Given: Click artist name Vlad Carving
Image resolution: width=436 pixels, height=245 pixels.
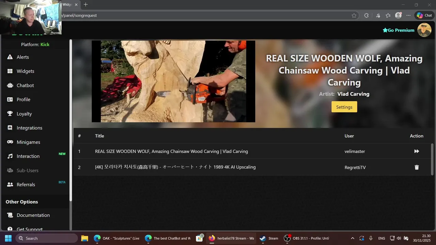Looking at the screenshot, I should tap(353, 94).
